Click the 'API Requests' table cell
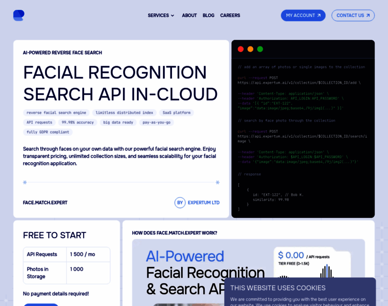 [x=45, y=254]
